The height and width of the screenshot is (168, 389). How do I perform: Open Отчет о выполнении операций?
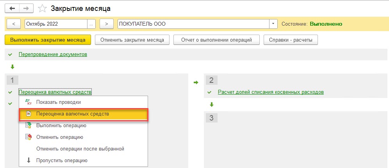[x=216, y=40]
